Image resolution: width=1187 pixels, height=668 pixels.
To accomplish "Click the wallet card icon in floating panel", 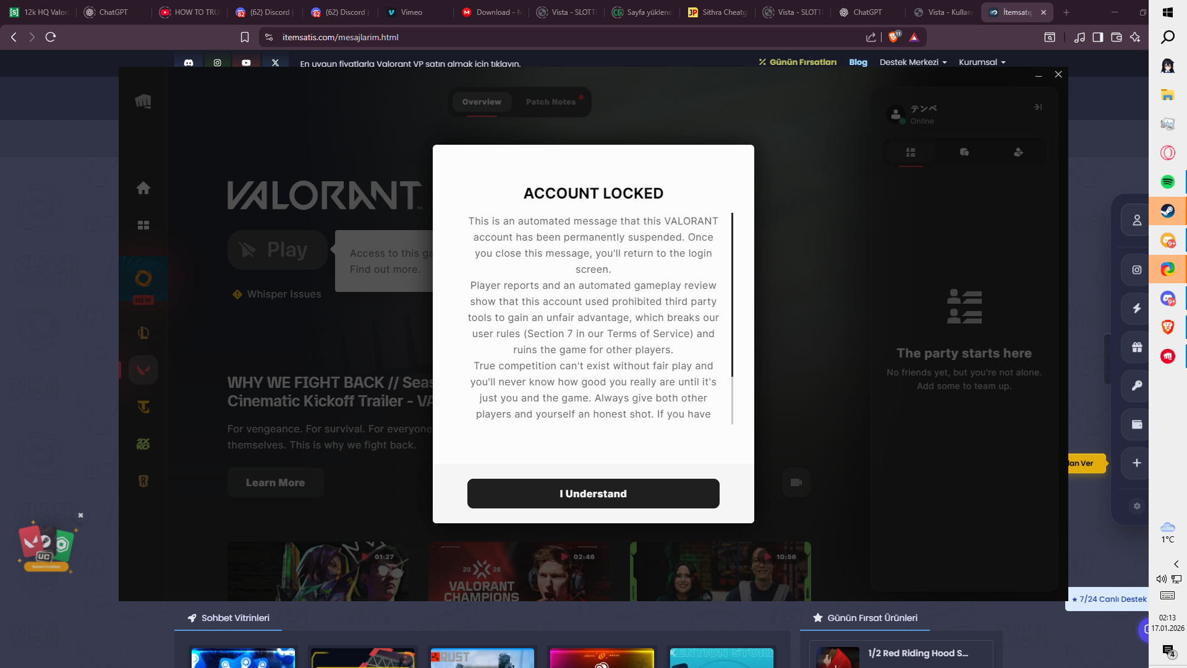I will pos(1136,424).
